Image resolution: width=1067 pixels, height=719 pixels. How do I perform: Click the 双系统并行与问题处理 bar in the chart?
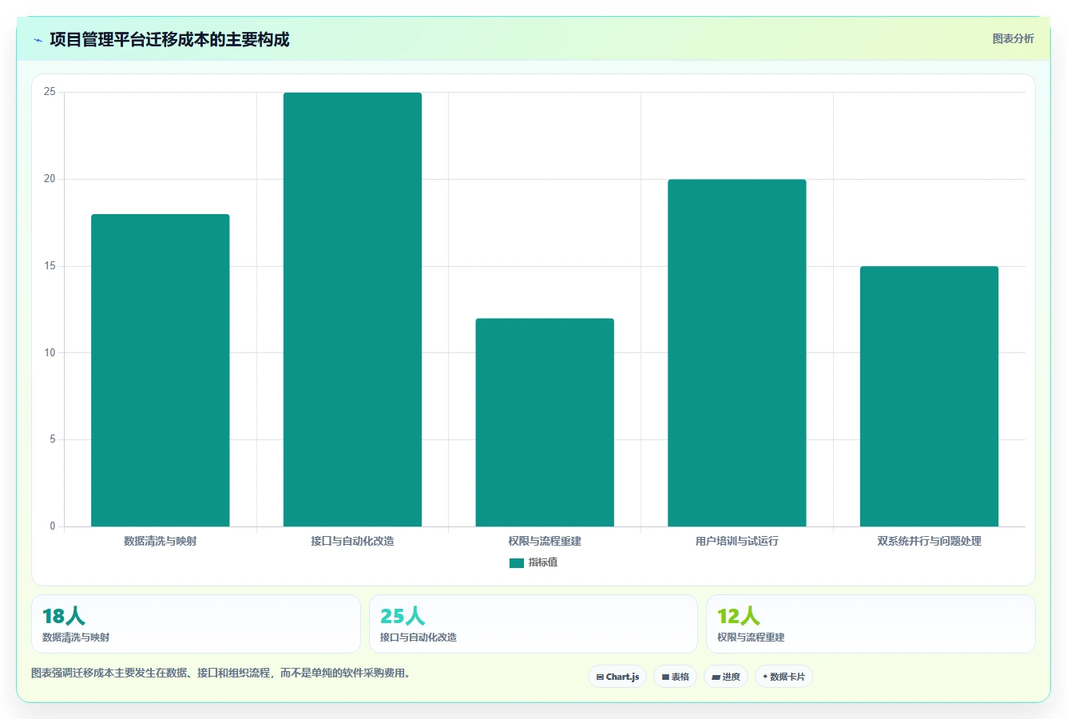click(x=929, y=396)
